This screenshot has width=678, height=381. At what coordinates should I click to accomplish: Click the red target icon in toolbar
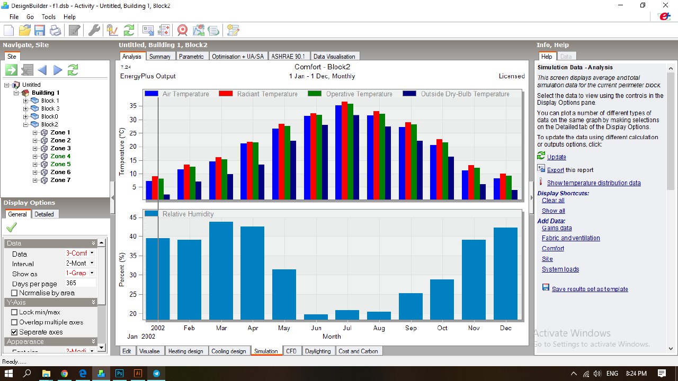tap(183, 30)
